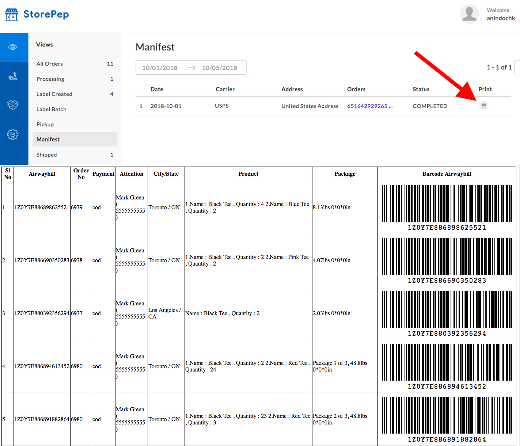This screenshot has height=446, width=520.
Task: Select Shipped view
Action: click(x=75, y=155)
